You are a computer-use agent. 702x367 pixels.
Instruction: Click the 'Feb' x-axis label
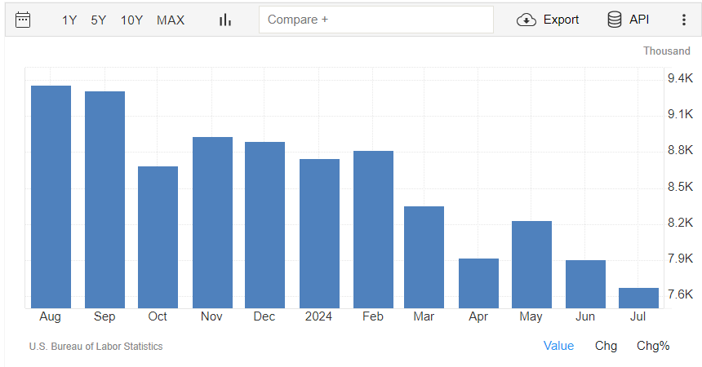point(373,316)
